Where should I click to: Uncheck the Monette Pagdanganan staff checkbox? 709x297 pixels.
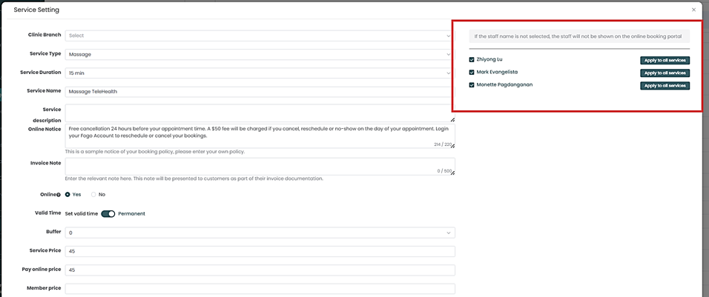click(472, 85)
